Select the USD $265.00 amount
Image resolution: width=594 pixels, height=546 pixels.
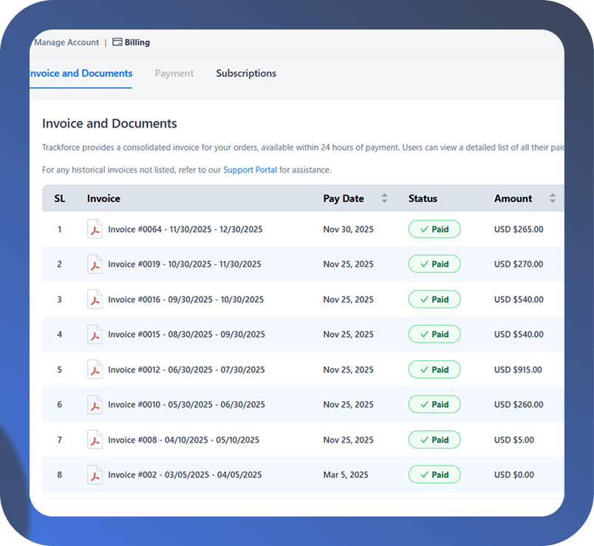pyautogui.click(x=519, y=229)
